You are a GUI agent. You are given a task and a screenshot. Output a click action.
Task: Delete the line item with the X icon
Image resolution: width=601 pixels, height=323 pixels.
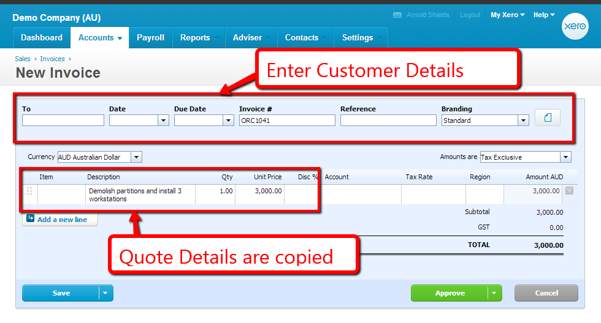tap(570, 191)
